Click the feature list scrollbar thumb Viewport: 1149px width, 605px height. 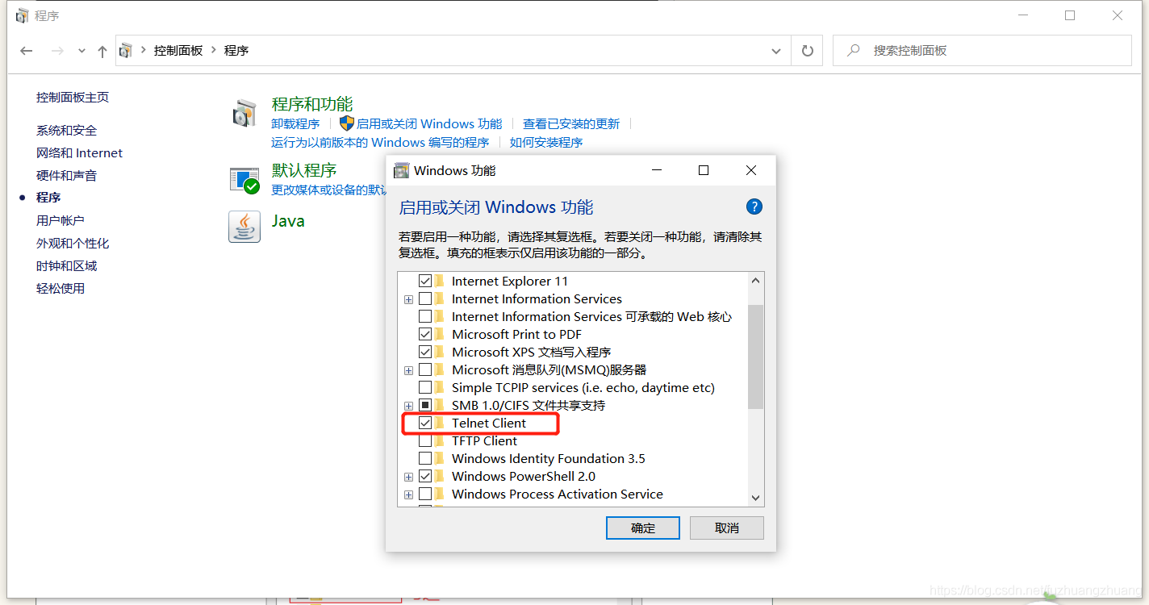(x=755, y=357)
